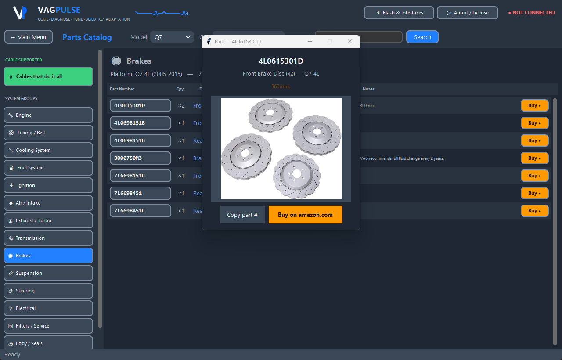Open About / License
The height and width of the screenshot is (360, 562).
click(468, 13)
